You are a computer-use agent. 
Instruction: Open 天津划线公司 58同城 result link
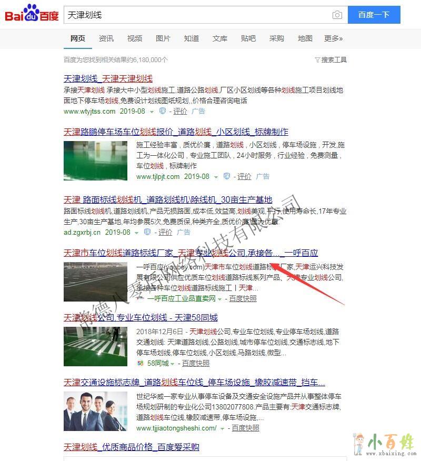(141, 317)
